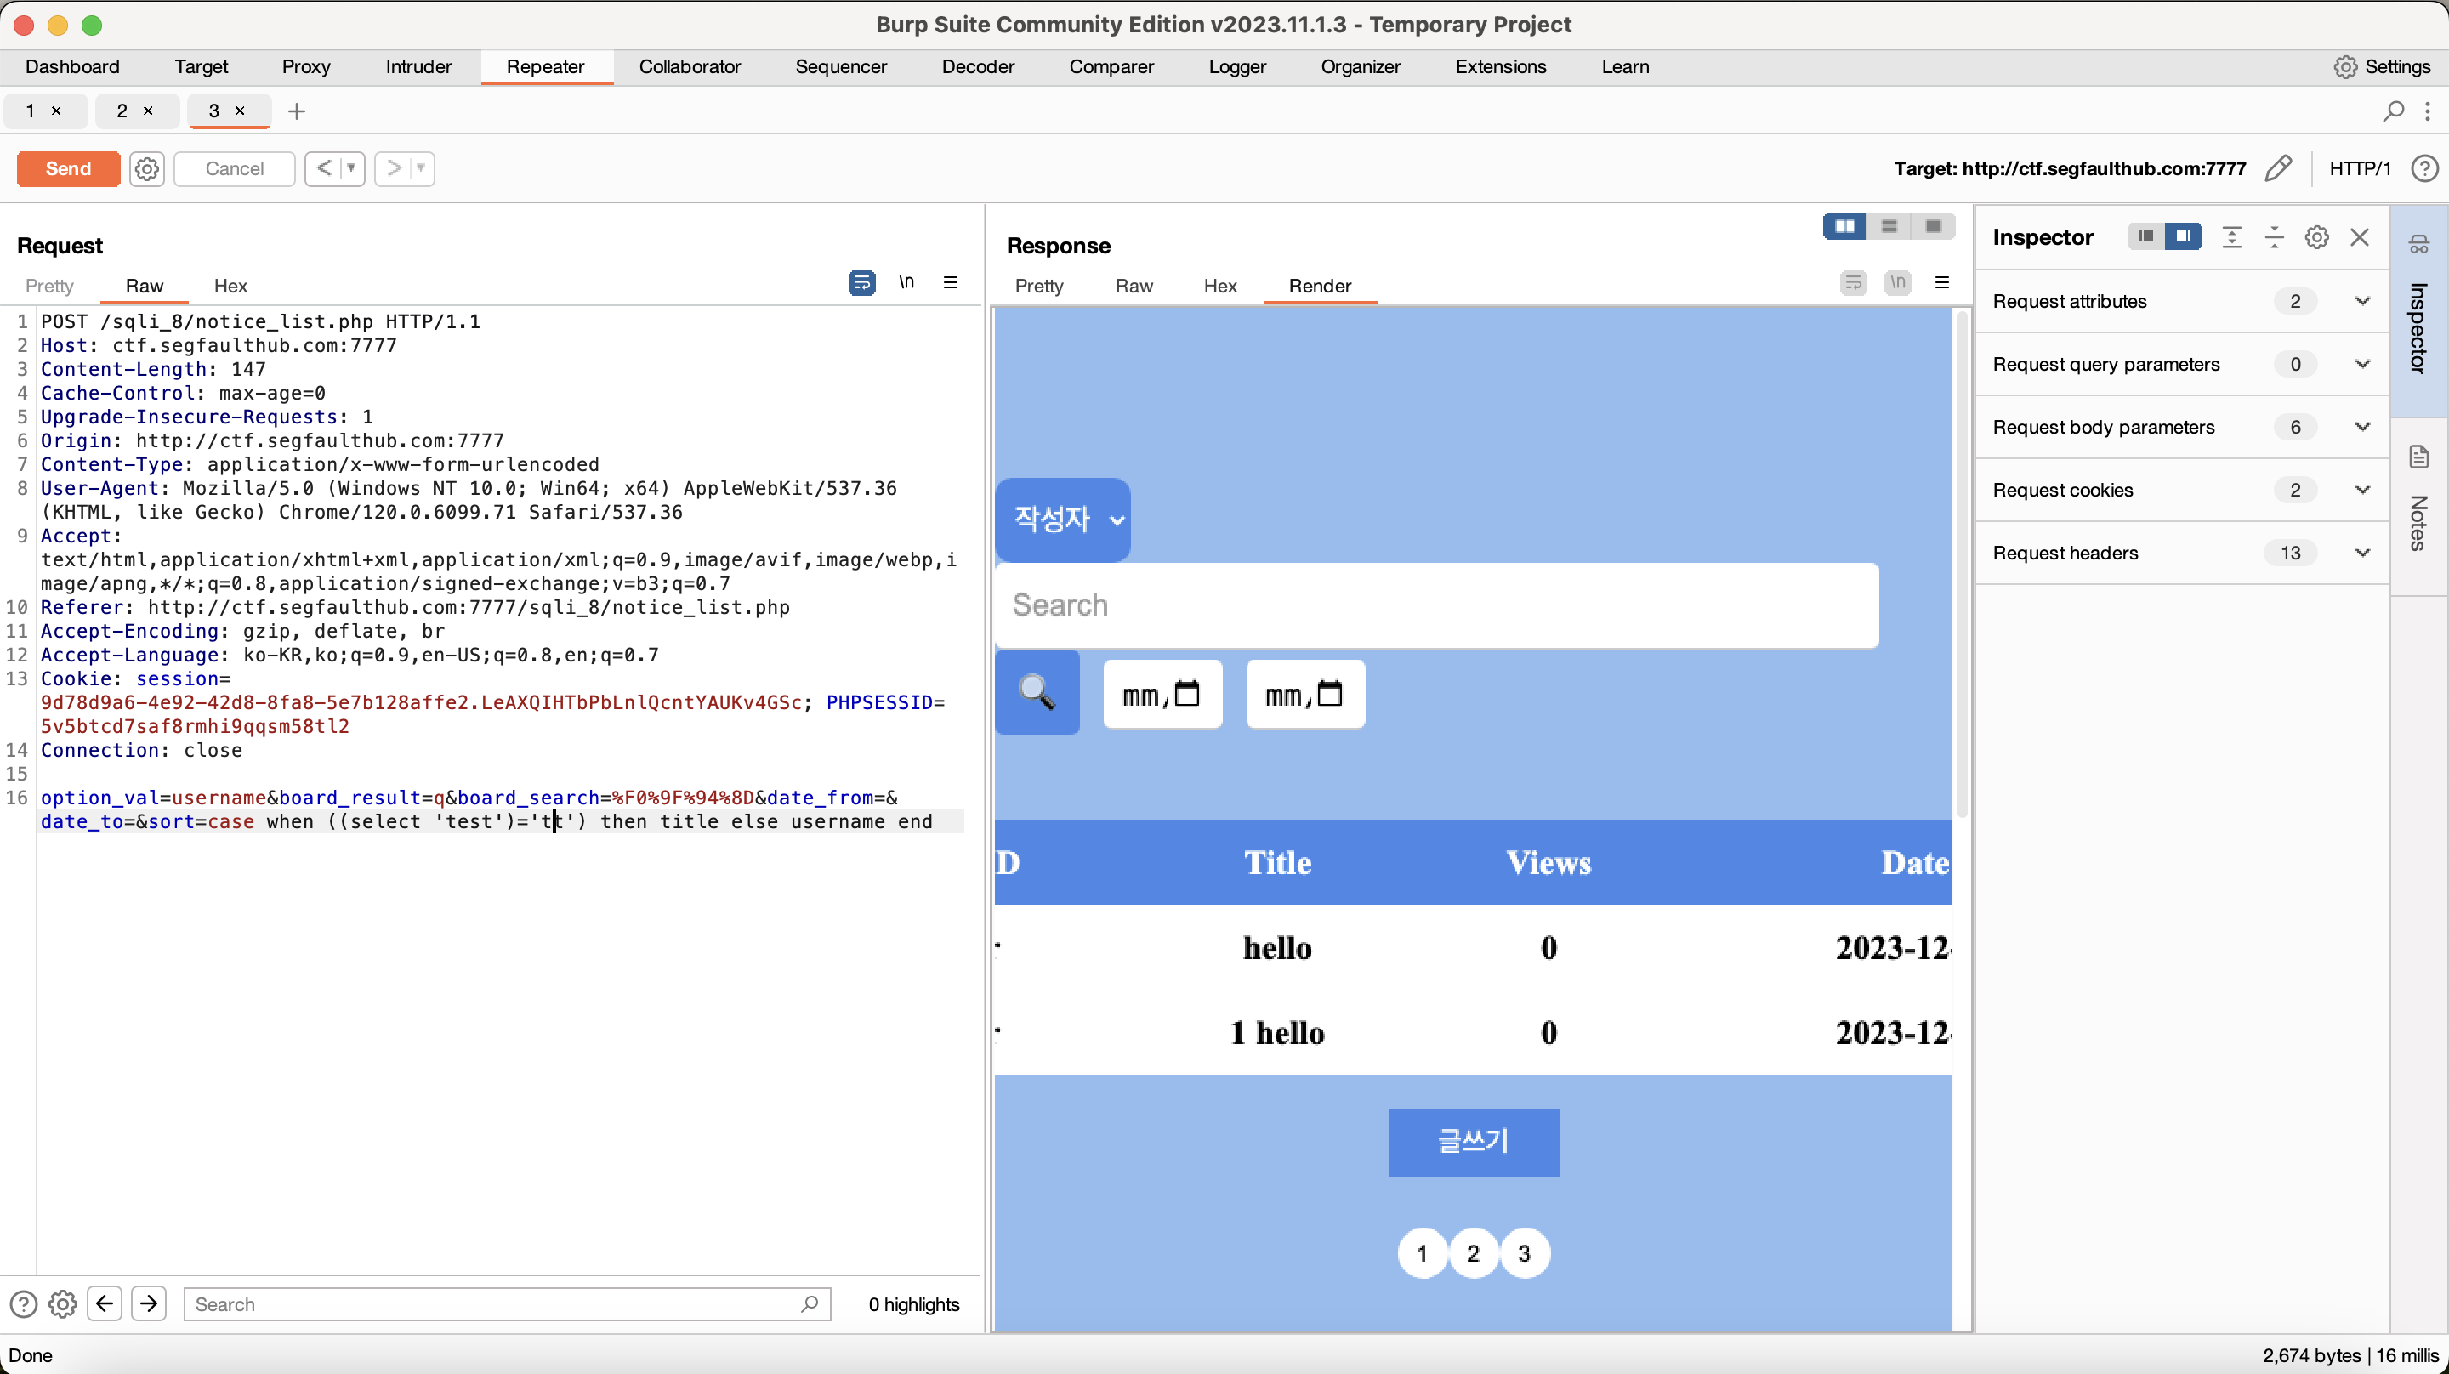Select Repeater tab 3
Image resolution: width=2449 pixels, height=1374 pixels.
point(215,111)
